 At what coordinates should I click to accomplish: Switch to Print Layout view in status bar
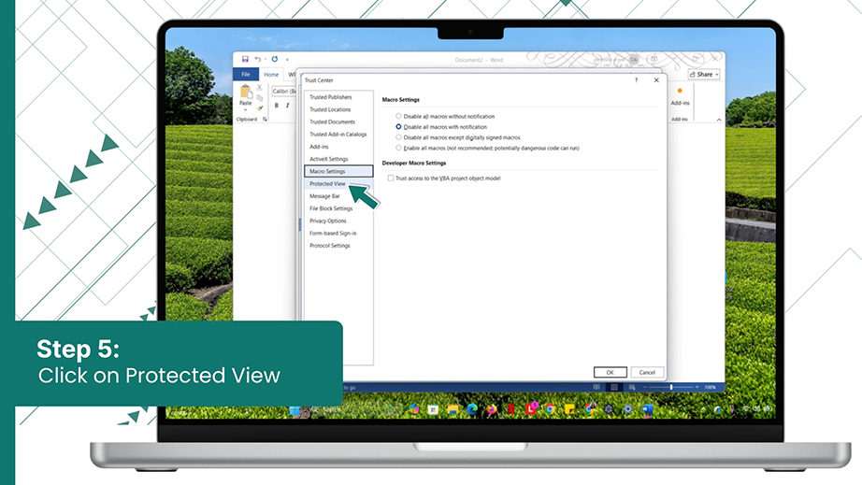[x=614, y=387]
